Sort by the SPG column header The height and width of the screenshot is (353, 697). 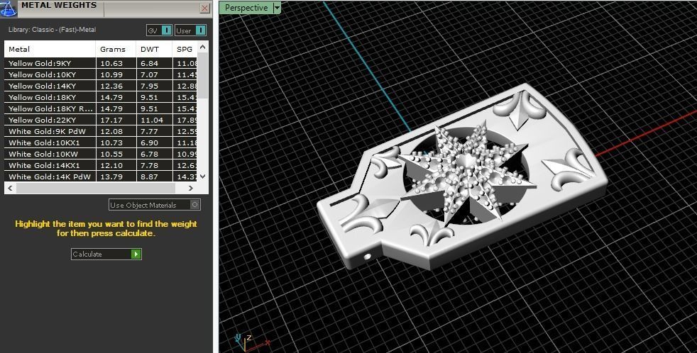pos(185,50)
